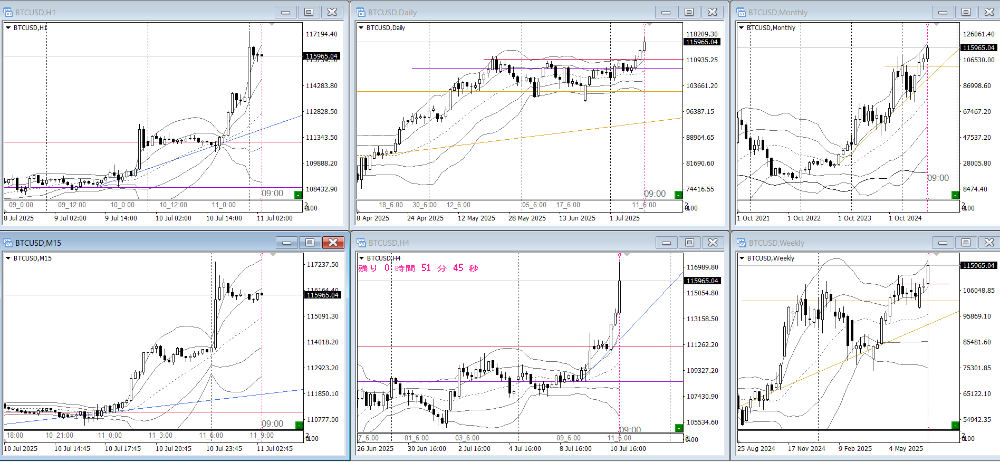
Task: Select the chart shift marker atop the H1 chart
Action: point(272,24)
